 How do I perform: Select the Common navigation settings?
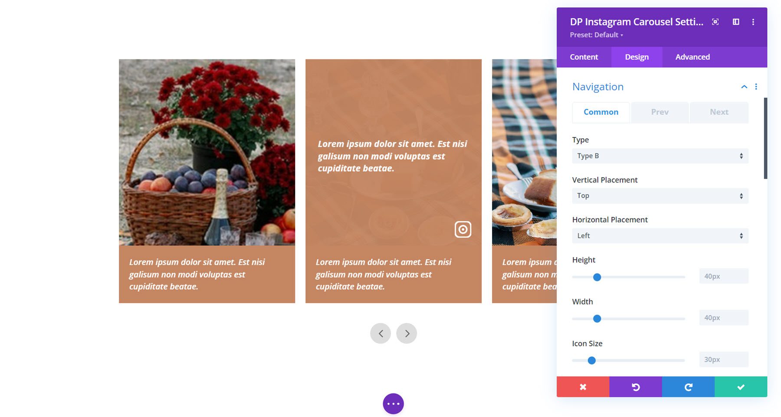pos(601,112)
